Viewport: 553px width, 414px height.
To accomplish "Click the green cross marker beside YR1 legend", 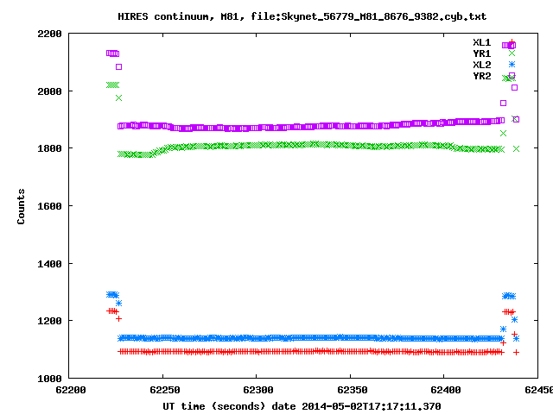I will pyautogui.click(x=512, y=53).
